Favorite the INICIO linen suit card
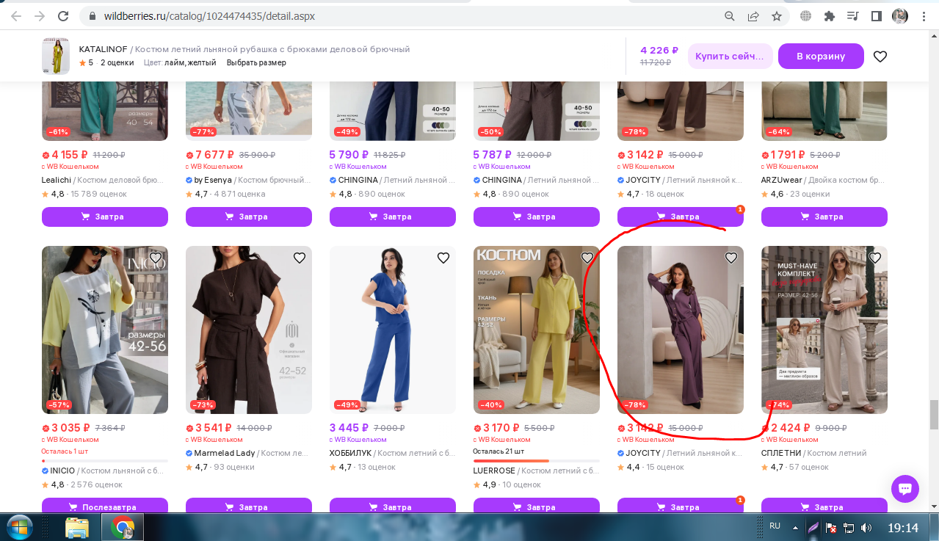This screenshot has width=939, height=541. click(x=156, y=258)
